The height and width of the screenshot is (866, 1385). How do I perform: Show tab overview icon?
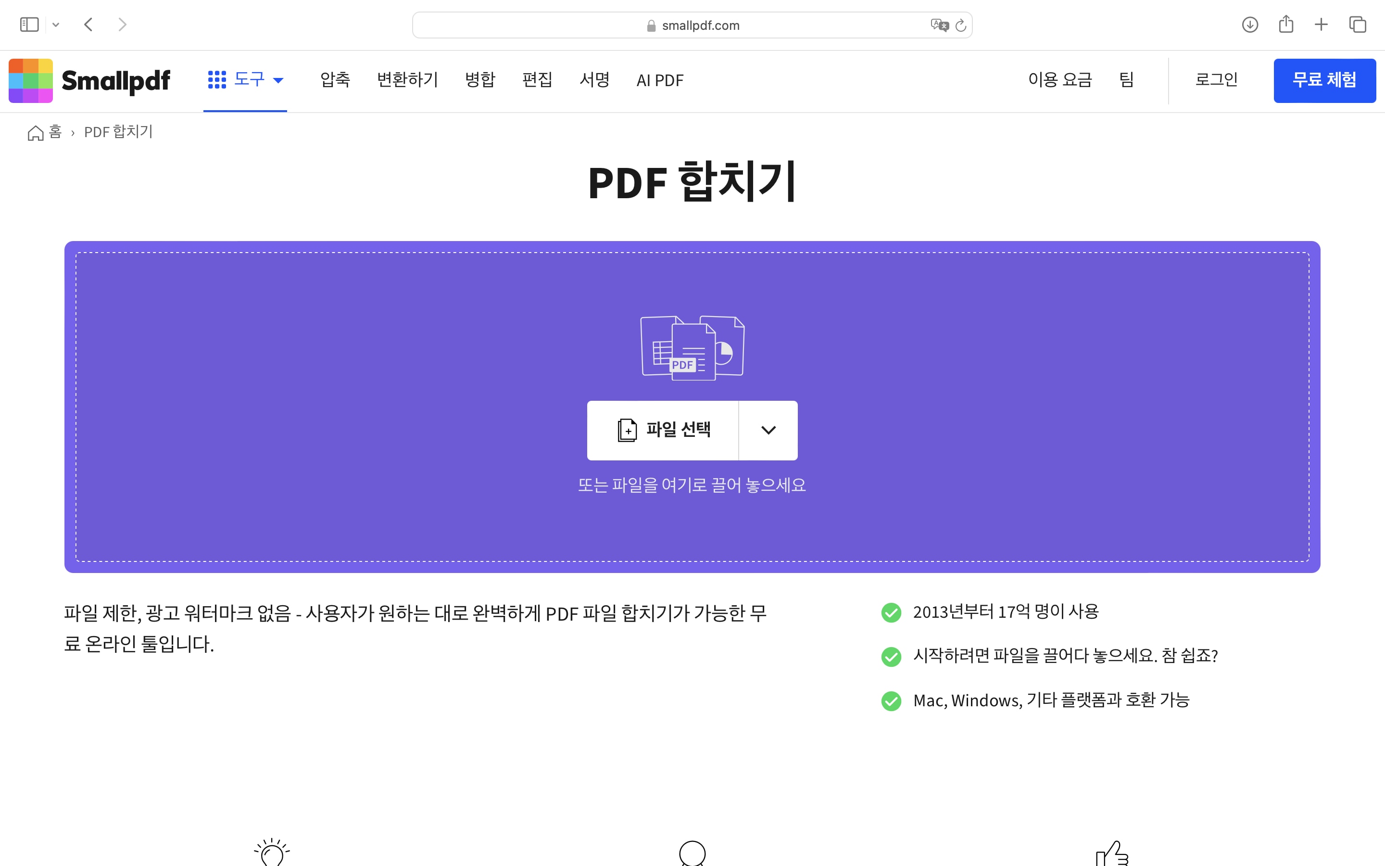click(x=1358, y=25)
